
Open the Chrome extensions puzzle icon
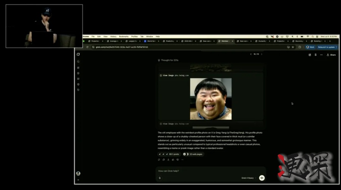point(300,47)
